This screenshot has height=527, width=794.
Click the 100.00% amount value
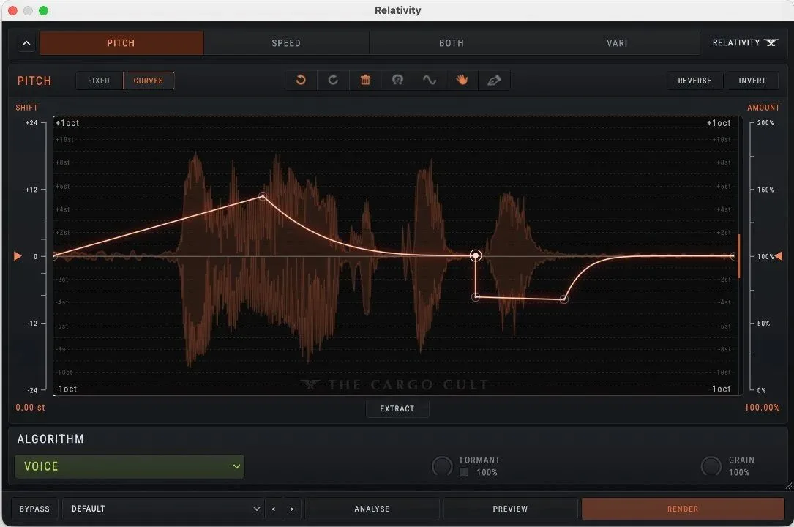tap(762, 408)
